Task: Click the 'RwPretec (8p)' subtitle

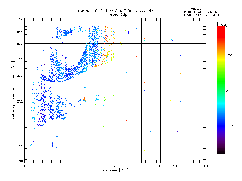Action: (x=115, y=14)
